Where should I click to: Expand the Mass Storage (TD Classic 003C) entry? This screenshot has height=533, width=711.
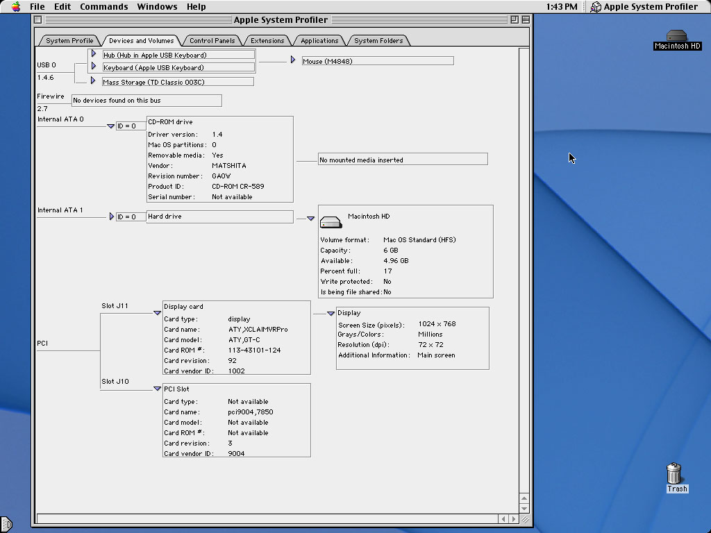coord(92,81)
